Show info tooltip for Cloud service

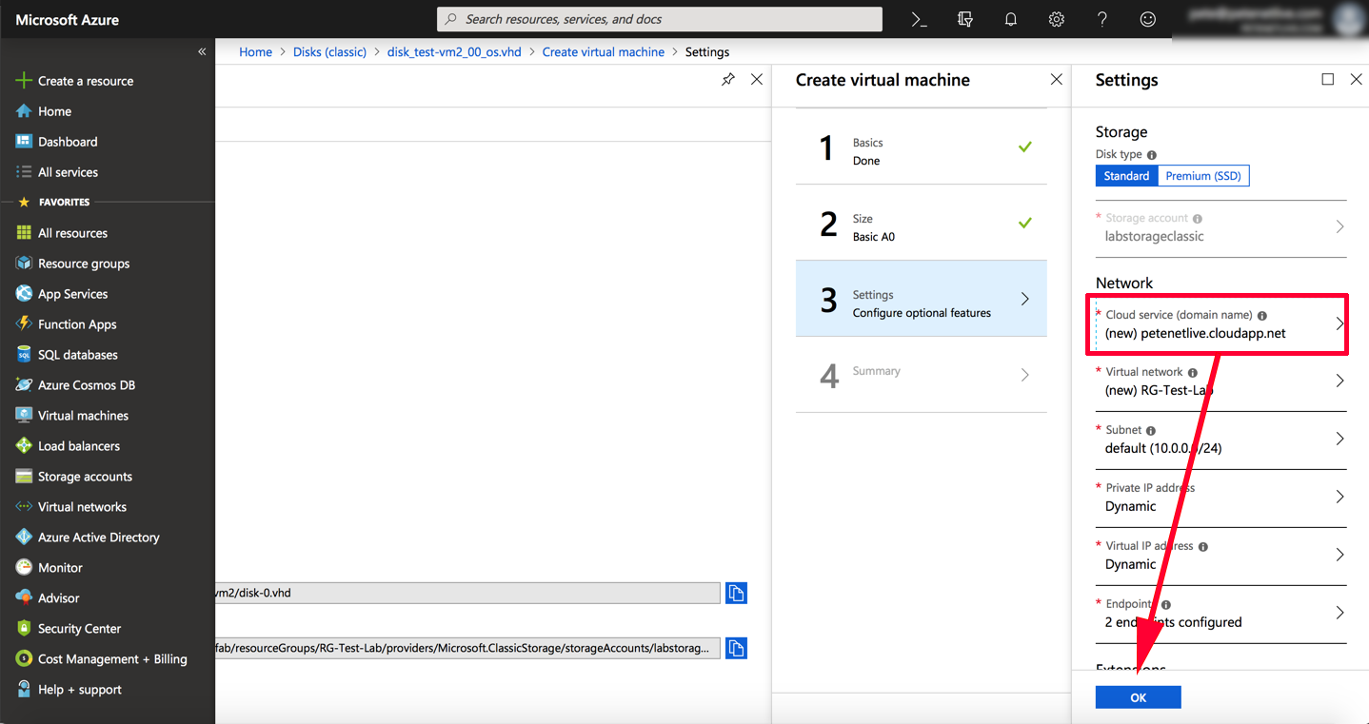1262,315
